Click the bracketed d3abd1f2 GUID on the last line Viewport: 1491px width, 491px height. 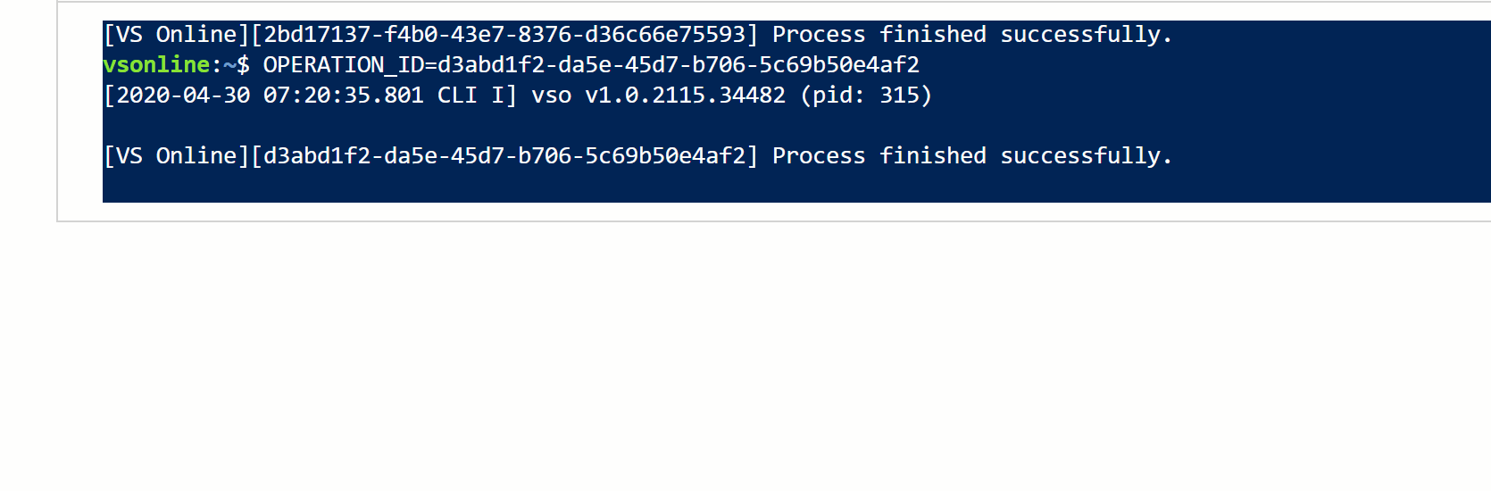504,156
